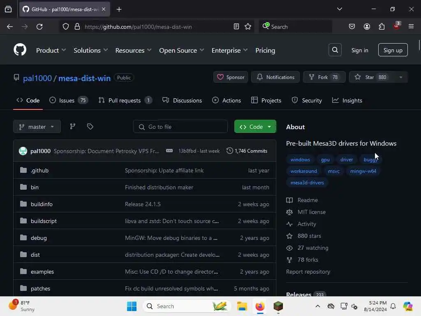The height and width of the screenshot is (316, 421).
Task: Click the Notifications button
Action: point(275,77)
